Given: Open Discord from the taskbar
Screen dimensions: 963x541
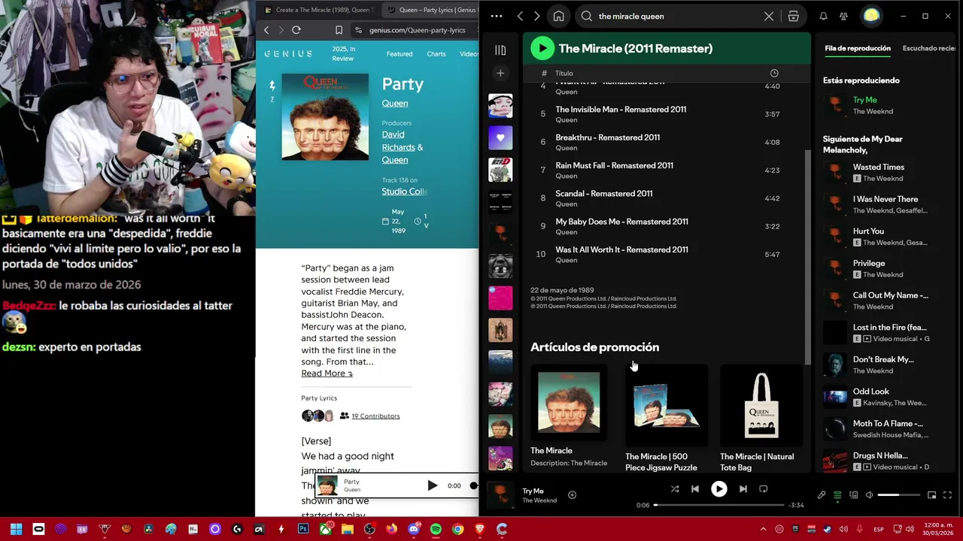Looking at the screenshot, I should [413, 529].
